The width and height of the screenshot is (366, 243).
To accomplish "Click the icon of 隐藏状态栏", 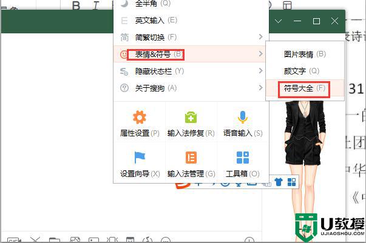I will pyautogui.click(x=124, y=72).
